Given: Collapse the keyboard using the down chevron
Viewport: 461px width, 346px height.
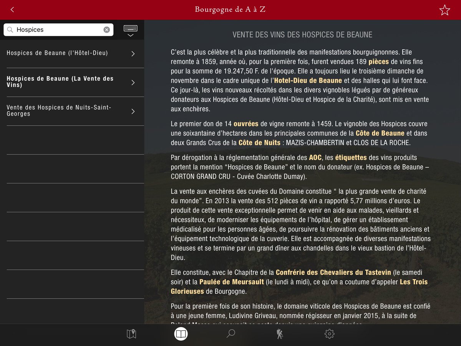Looking at the screenshot, I should click(x=130, y=34).
